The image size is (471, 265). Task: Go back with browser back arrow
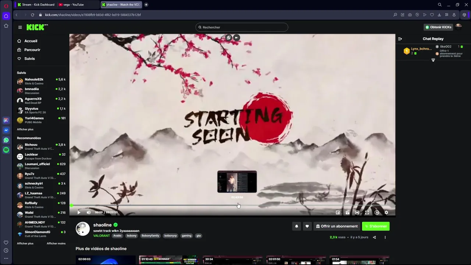click(x=17, y=15)
